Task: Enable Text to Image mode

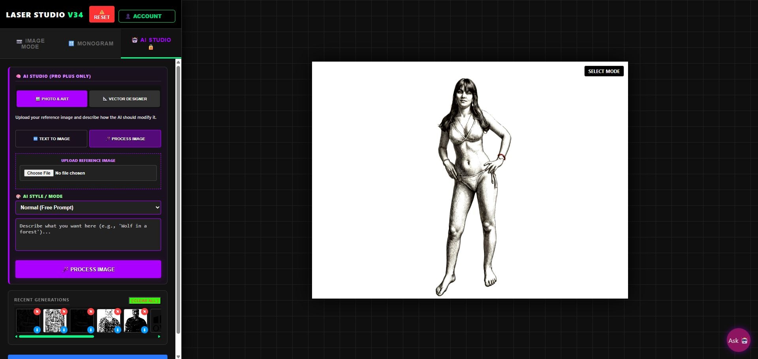Action: (x=51, y=139)
